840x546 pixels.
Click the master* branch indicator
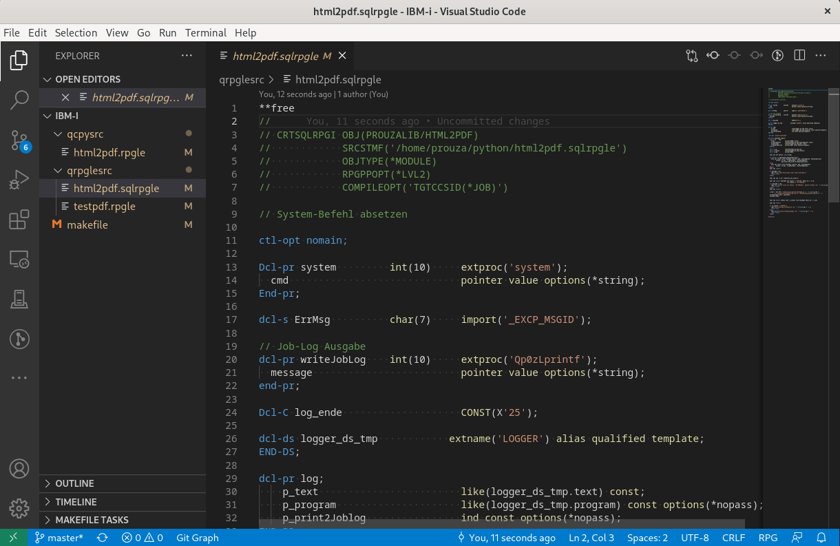pos(59,538)
